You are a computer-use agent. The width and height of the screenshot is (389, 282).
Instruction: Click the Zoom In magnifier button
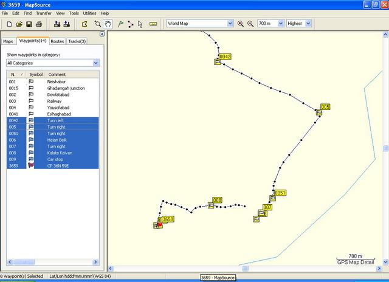[240, 24]
